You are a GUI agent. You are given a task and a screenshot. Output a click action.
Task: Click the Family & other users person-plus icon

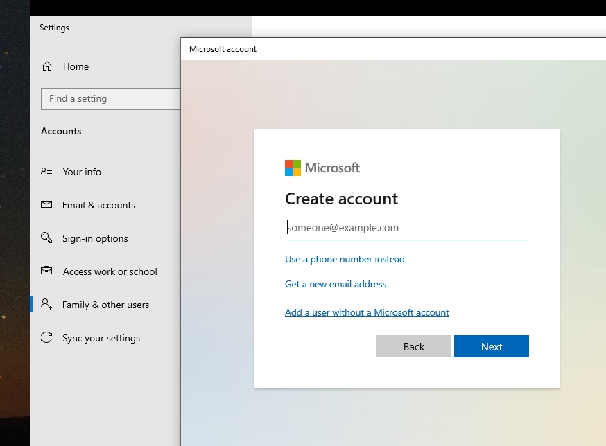(46, 304)
